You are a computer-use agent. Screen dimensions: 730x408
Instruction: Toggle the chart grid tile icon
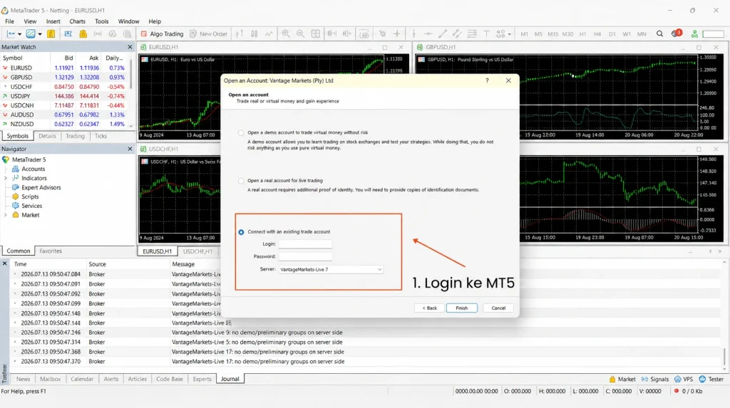click(316, 34)
